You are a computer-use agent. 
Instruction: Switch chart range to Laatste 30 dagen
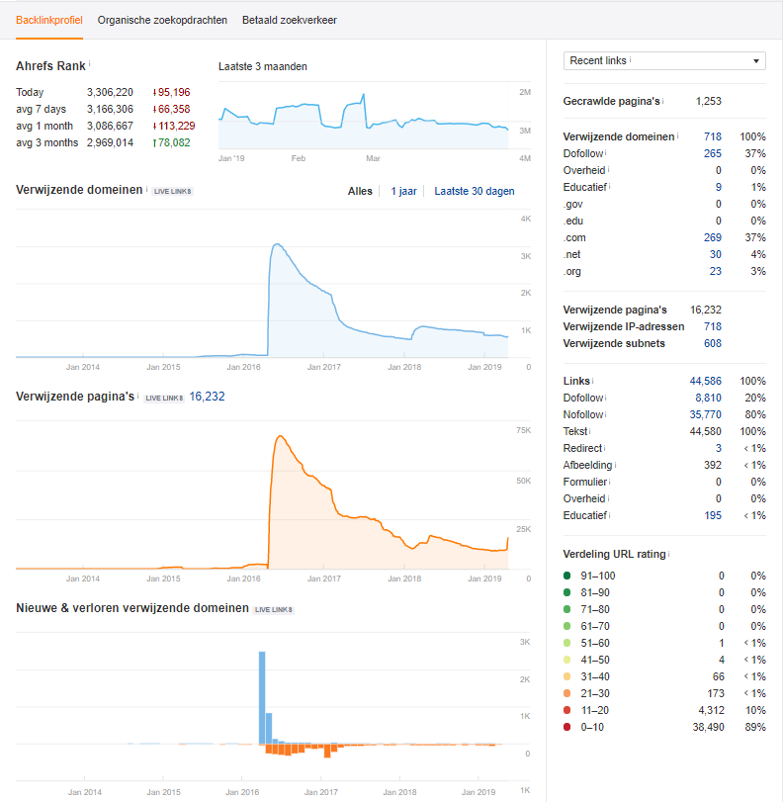(x=474, y=191)
